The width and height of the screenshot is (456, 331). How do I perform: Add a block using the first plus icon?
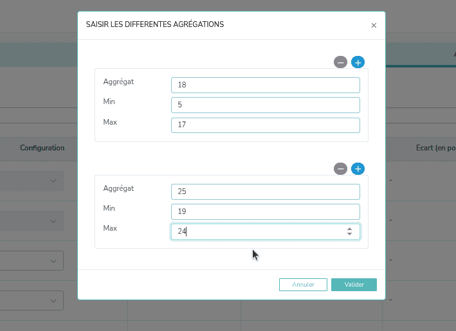[358, 62]
